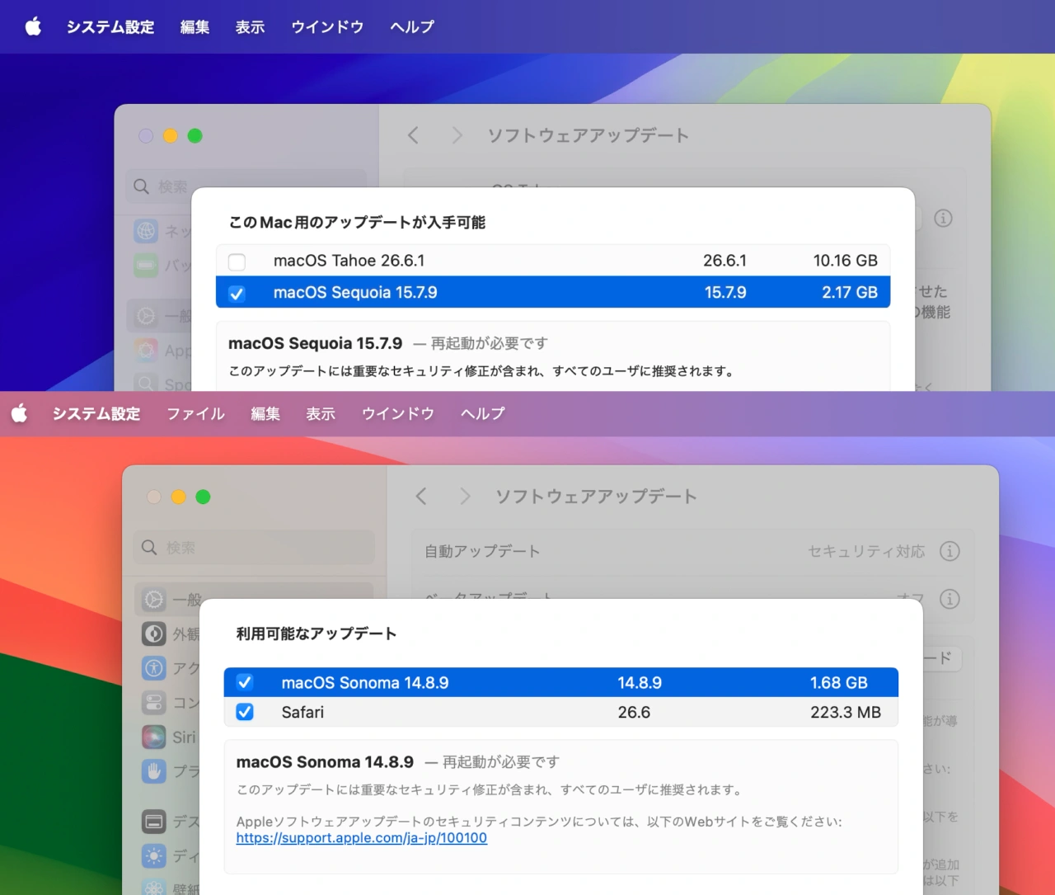The height and width of the screenshot is (895, 1055).
Task: Open 表示 menu in bottom menu bar
Action: coord(321,413)
